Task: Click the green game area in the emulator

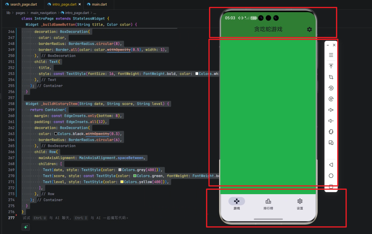Action: click(268, 116)
